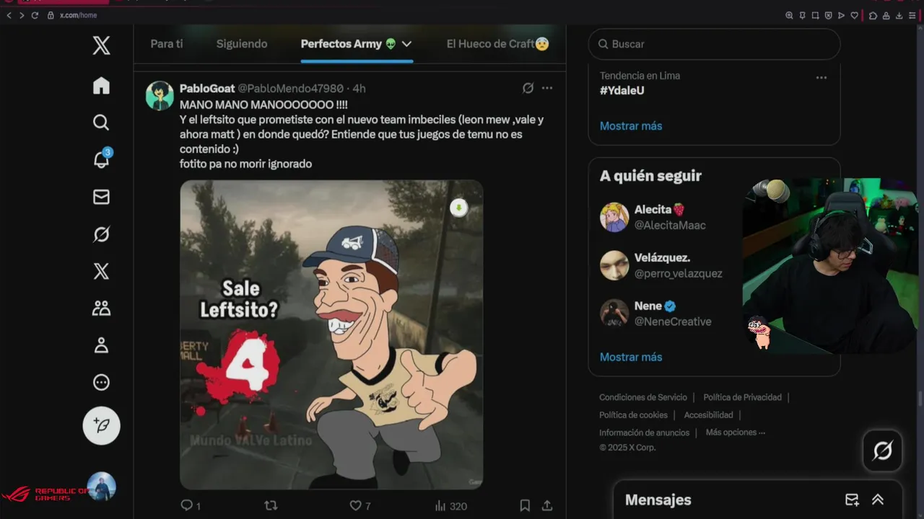924x519 pixels.
Task: Switch to the Para ti tab
Action: [167, 44]
